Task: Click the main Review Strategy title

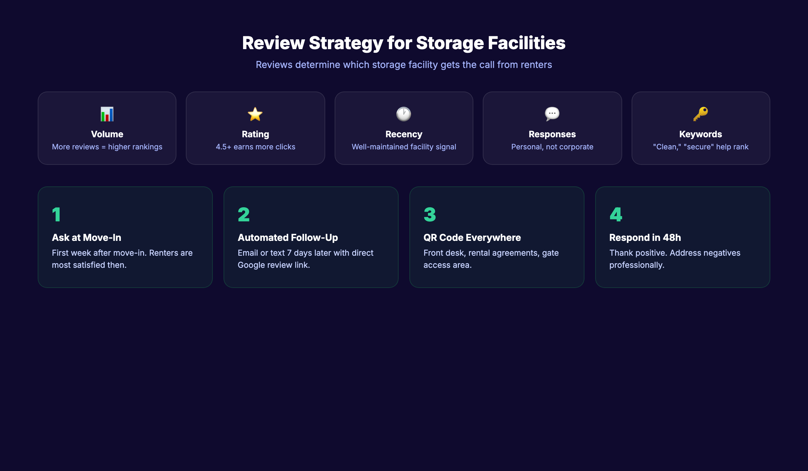Action: coord(404,43)
